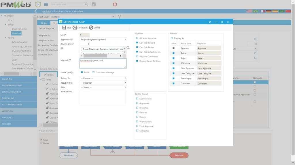
Task: Click the page vertical scrollbar
Action: tap(293, 80)
